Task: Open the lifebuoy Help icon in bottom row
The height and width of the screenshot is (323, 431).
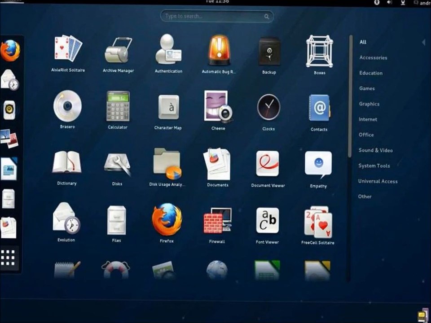Action: tap(116, 270)
